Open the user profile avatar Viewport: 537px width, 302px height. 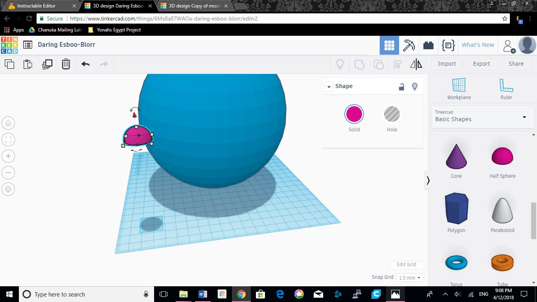tap(527, 45)
